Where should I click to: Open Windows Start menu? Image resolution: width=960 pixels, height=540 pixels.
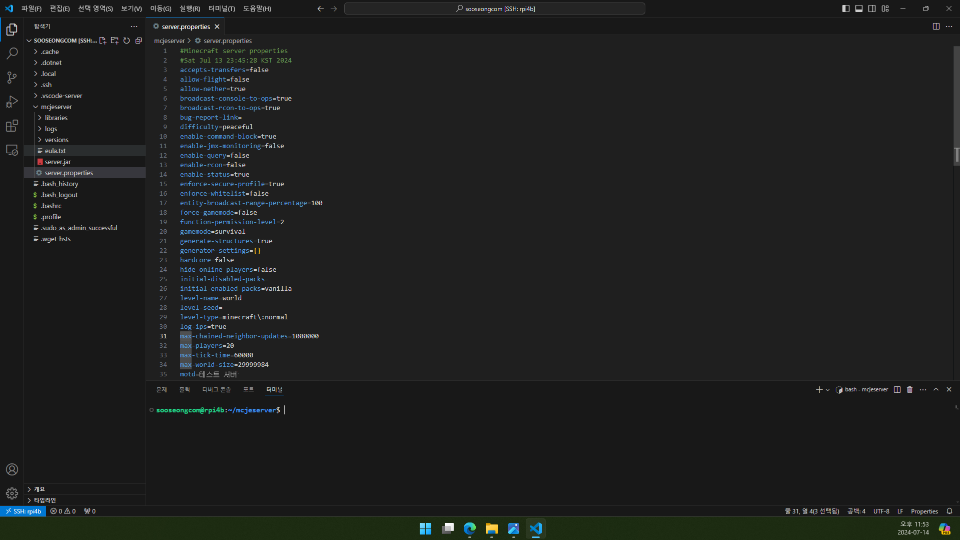tap(425, 528)
